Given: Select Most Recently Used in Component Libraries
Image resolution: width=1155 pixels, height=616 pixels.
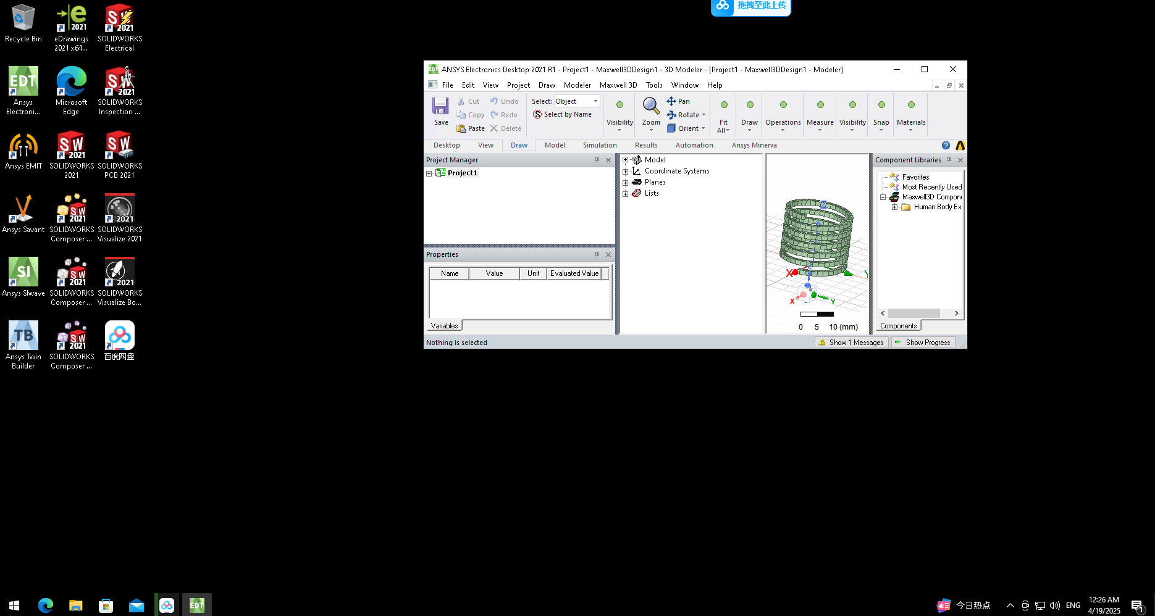Looking at the screenshot, I should [x=931, y=187].
